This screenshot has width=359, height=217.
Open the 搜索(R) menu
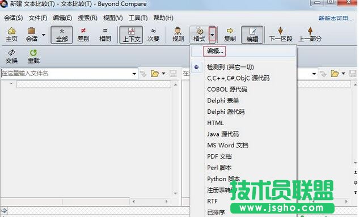[x=87, y=18]
